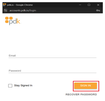Click the pdk.io - Google Chrome window title
This screenshot has height=101, width=105.
click(20, 5)
